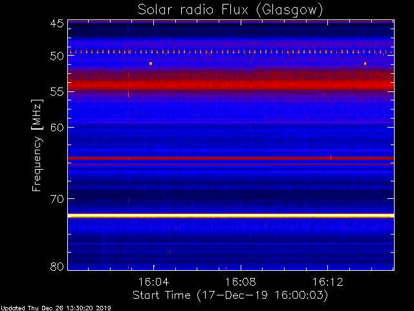The width and height of the screenshot is (414, 311).
Task: Click the plot title 'Solar radio Flux (Glasgow)'
Action: pyautogui.click(x=230, y=10)
